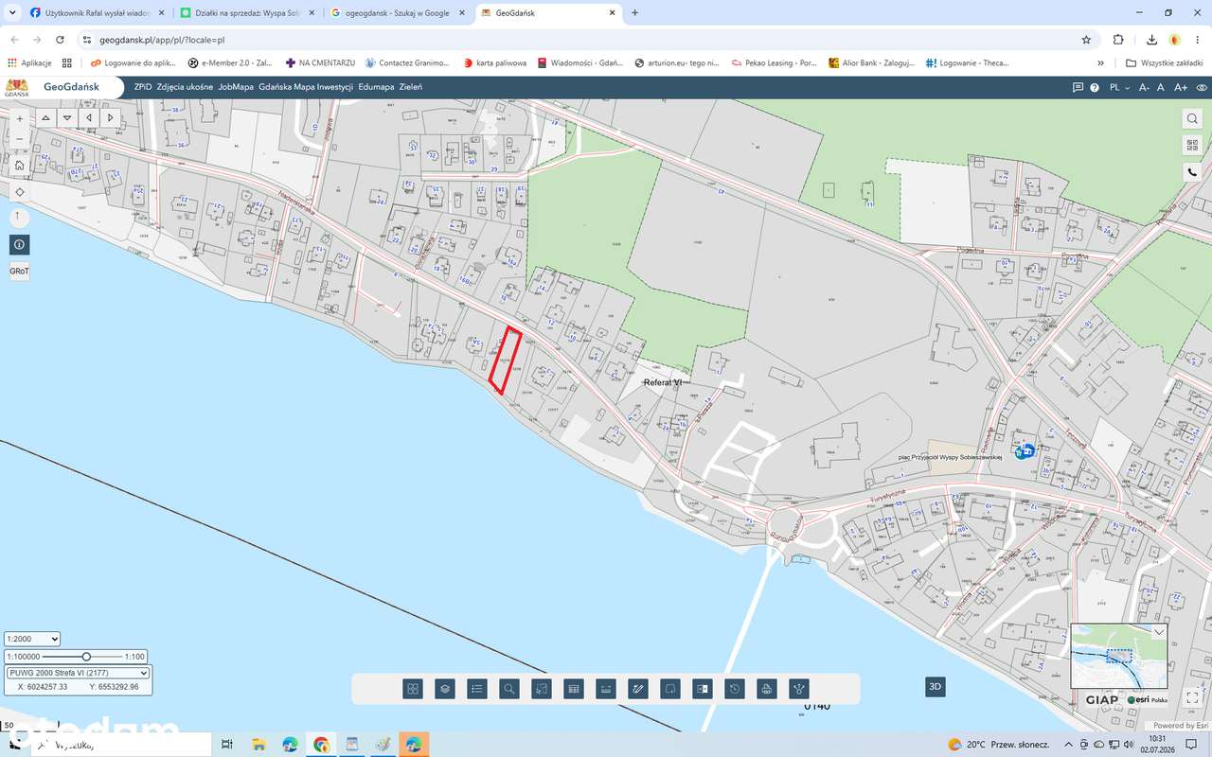Open the legend list tool
1212x757 pixels.
tap(477, 689)
